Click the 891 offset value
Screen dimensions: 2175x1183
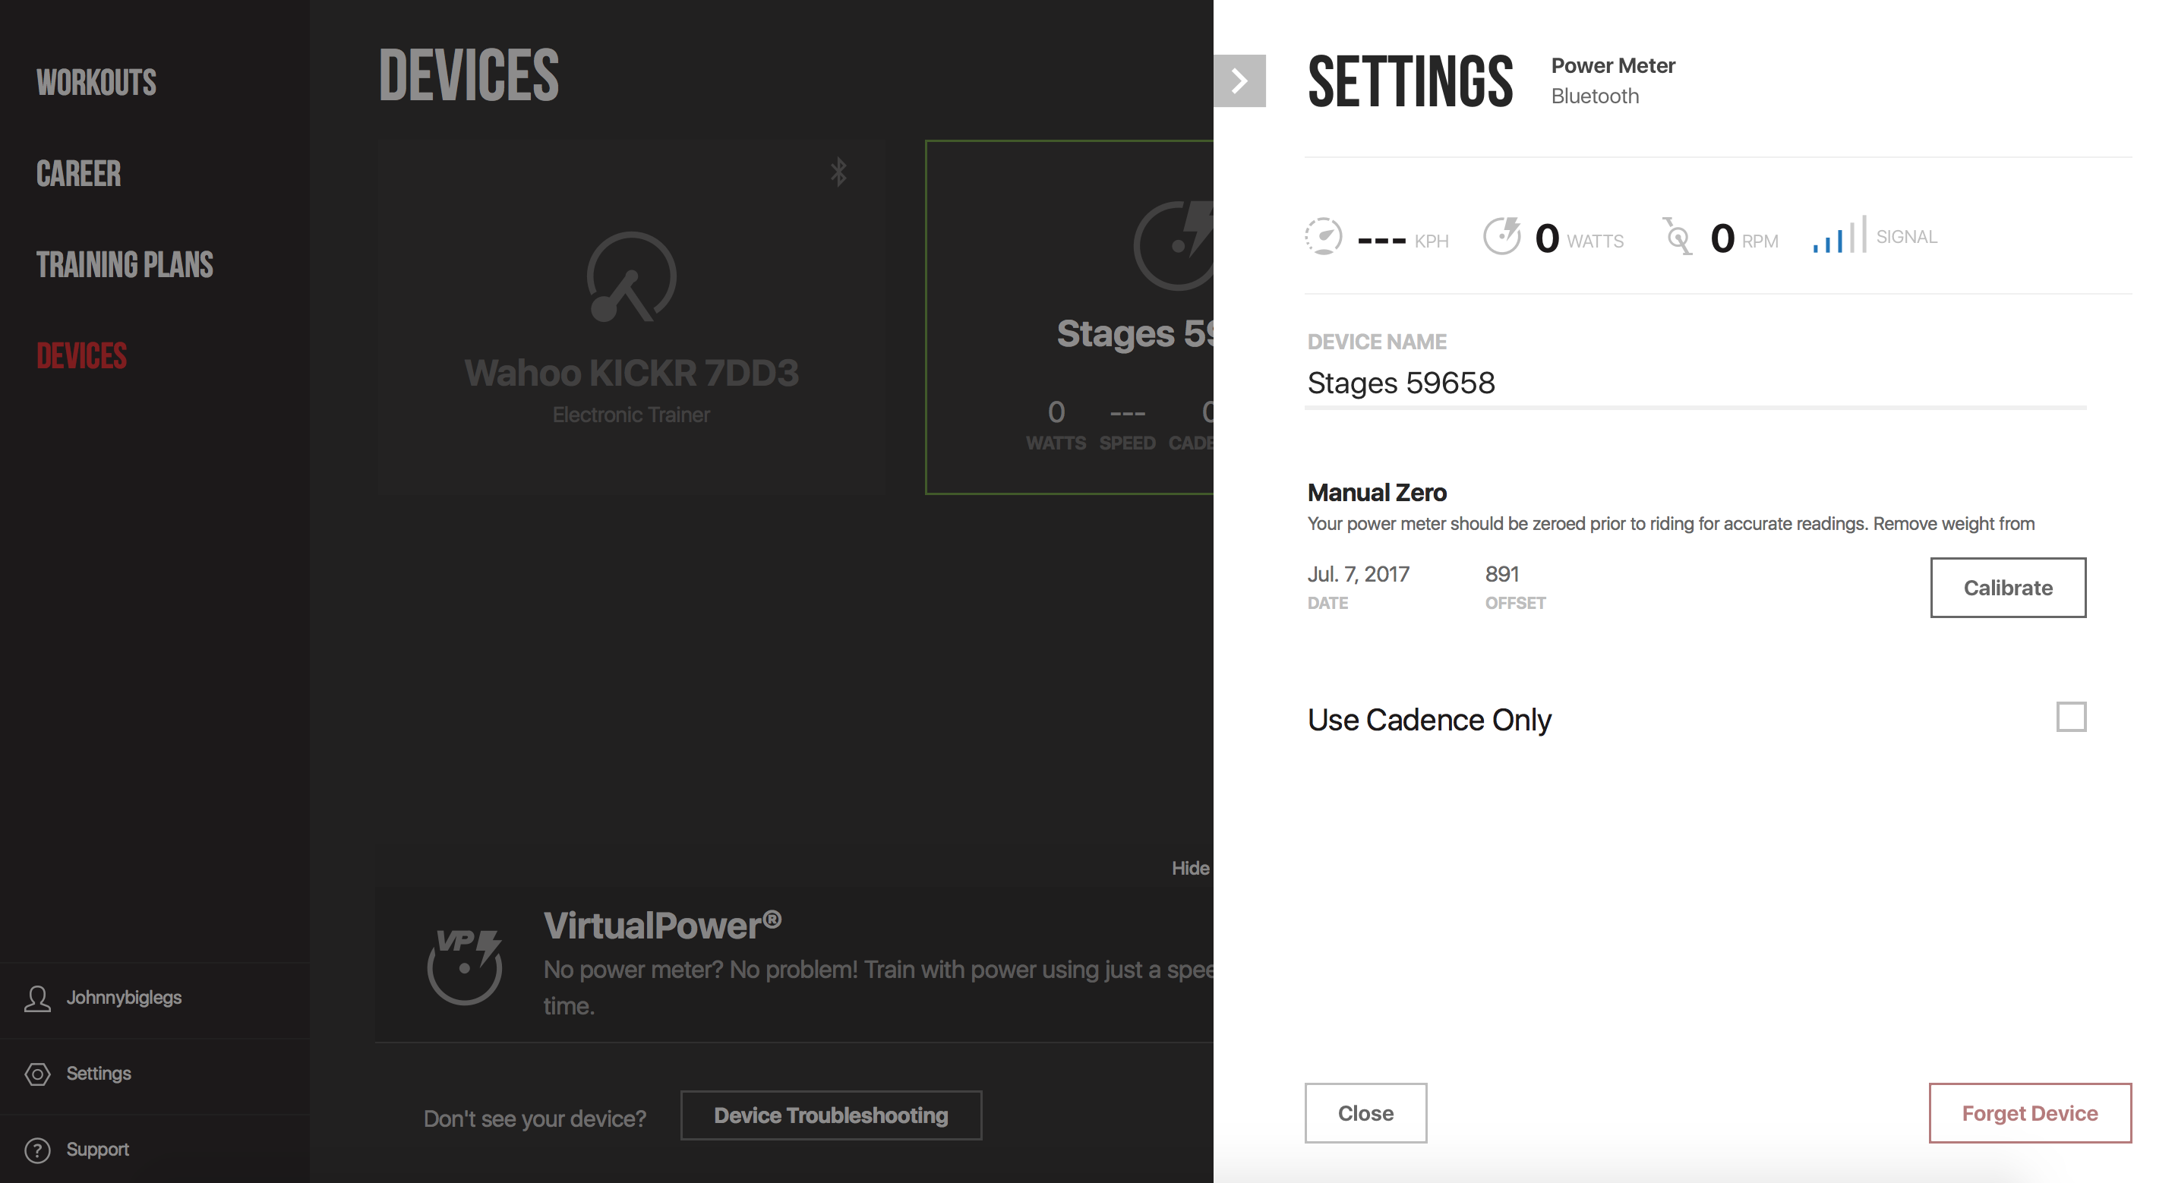tap(1502, 575)
